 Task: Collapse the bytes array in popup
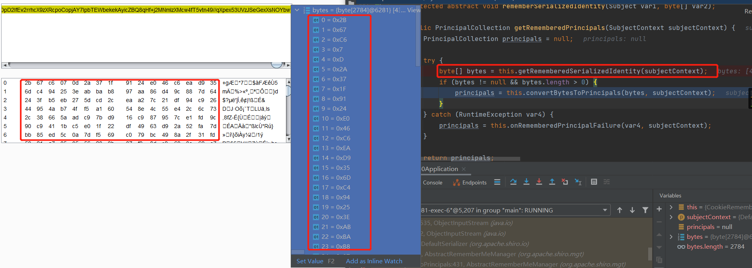297,10
